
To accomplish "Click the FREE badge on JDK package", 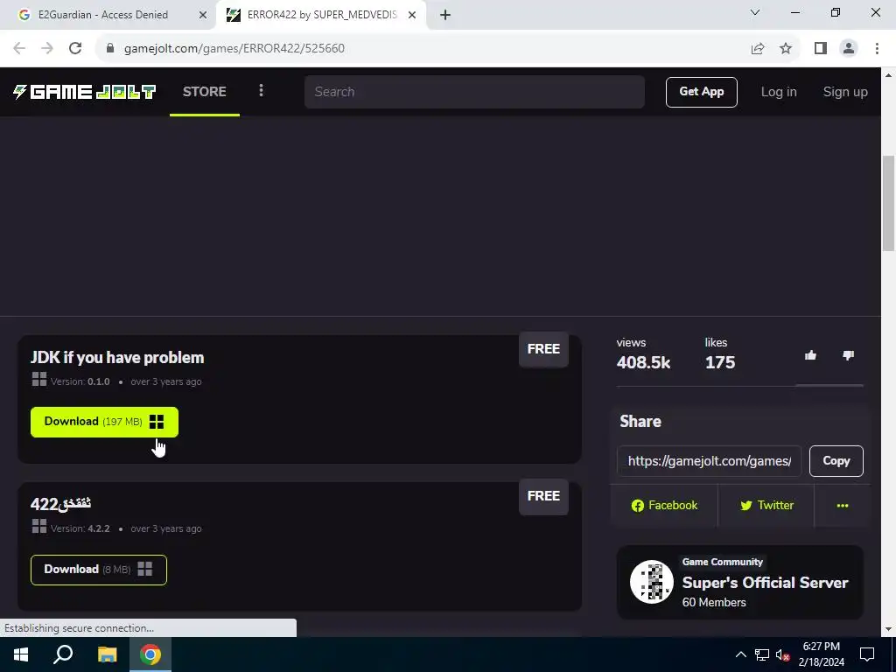I will (x=543, y=349).
